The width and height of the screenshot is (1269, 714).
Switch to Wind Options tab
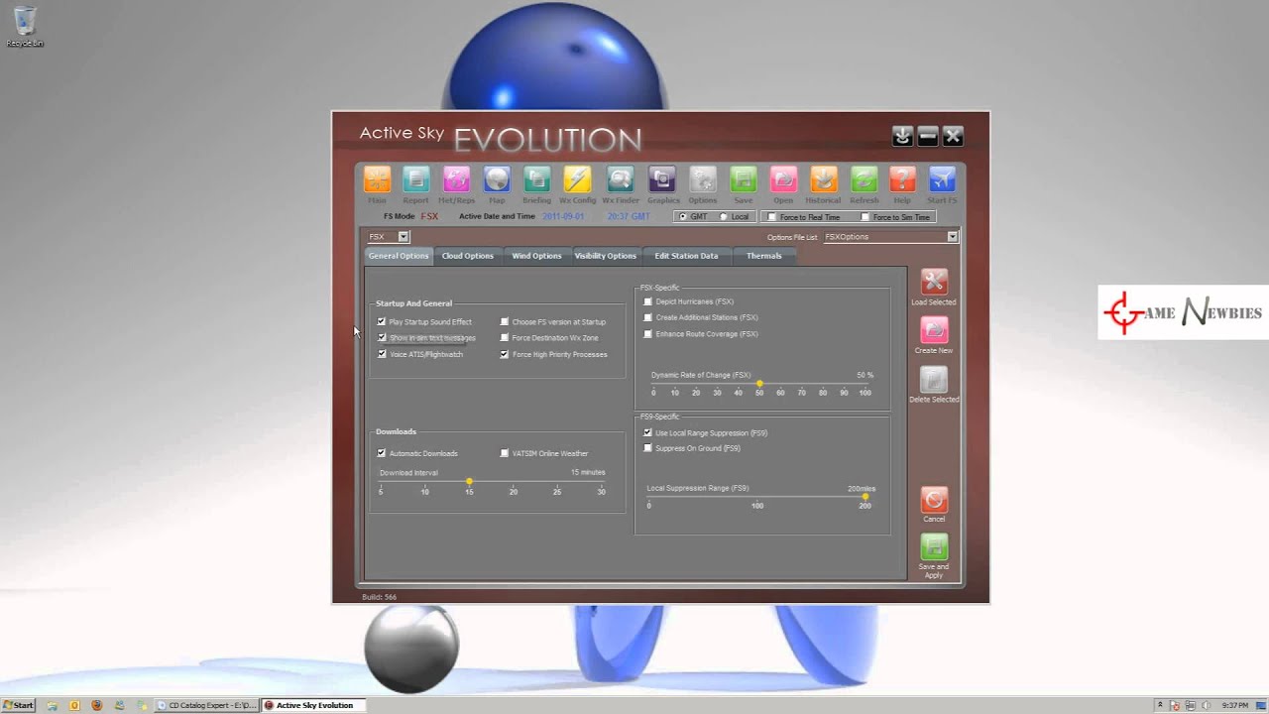536,256
